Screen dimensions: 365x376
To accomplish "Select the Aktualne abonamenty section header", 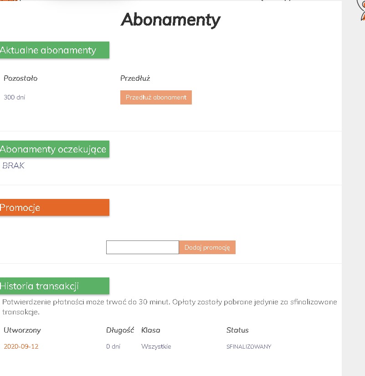I will click(x=55, y=50).
